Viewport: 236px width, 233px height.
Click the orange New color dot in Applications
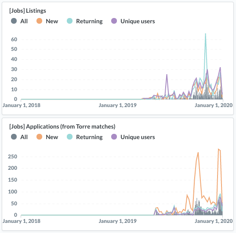[x=39, y=136]
